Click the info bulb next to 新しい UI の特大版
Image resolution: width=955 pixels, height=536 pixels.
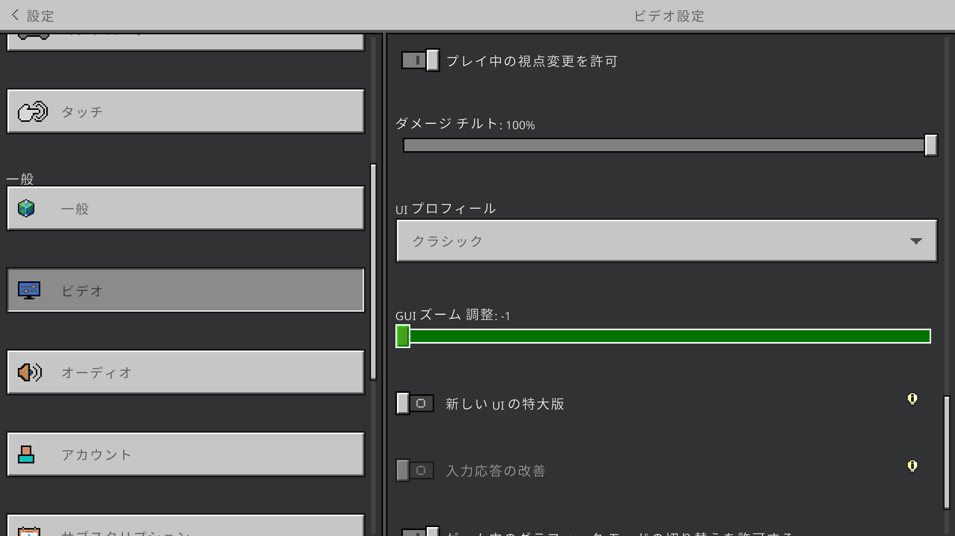tap(912, 399)
